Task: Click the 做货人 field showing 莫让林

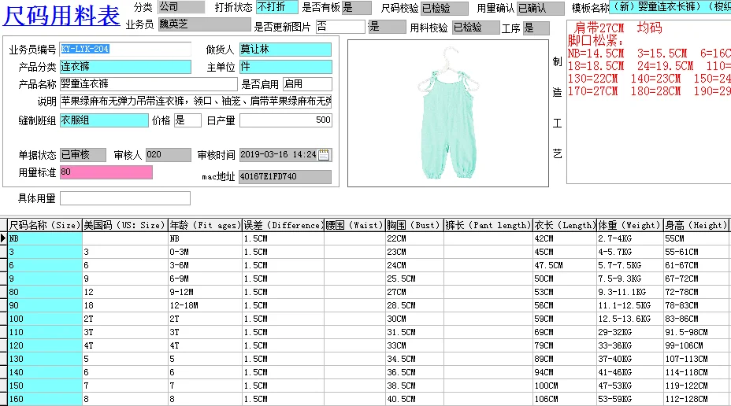Action: pyautogui.click(x=286, y=49)
